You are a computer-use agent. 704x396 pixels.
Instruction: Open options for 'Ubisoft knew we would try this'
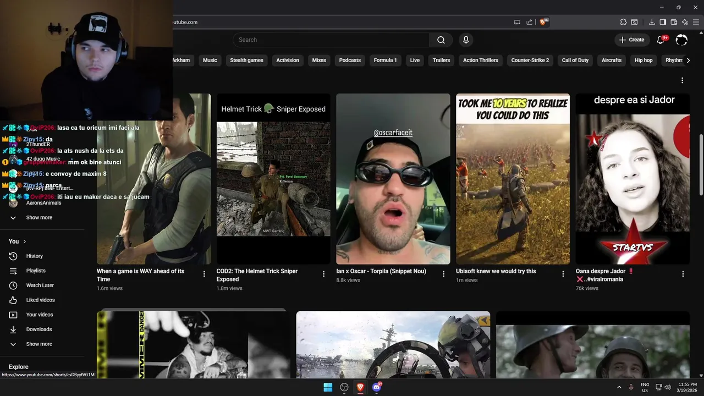[x=563, y=274]
